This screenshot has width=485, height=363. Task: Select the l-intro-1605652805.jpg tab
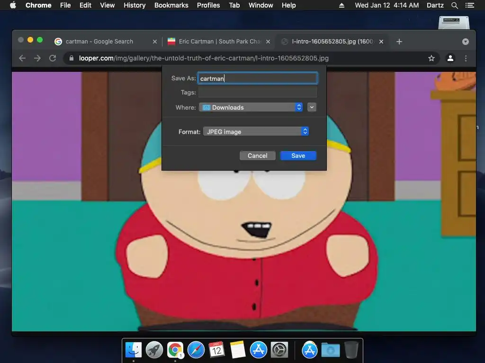332,42
